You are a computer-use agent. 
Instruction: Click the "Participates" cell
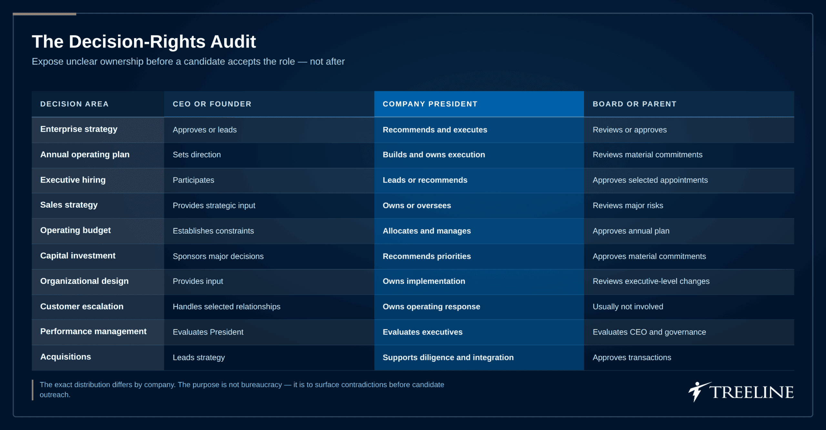269,180
